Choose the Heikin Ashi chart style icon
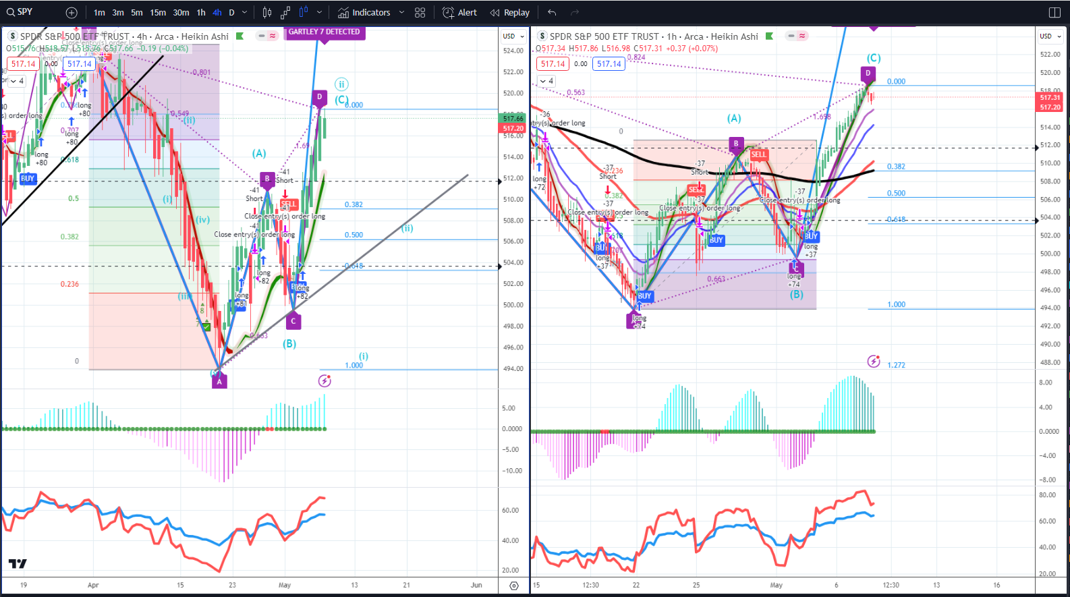The width and height of the screenshot is (1070, 597). 304,12
